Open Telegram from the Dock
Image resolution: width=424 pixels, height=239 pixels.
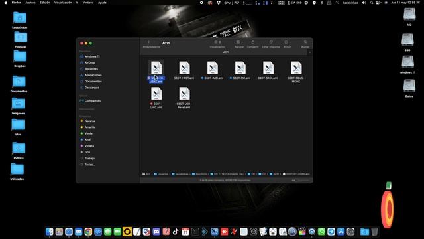(331, 232)
